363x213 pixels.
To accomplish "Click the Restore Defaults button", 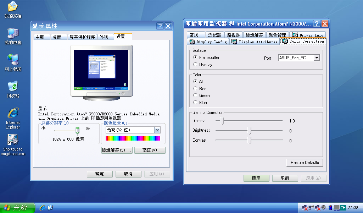I will (x=305, y=163).
